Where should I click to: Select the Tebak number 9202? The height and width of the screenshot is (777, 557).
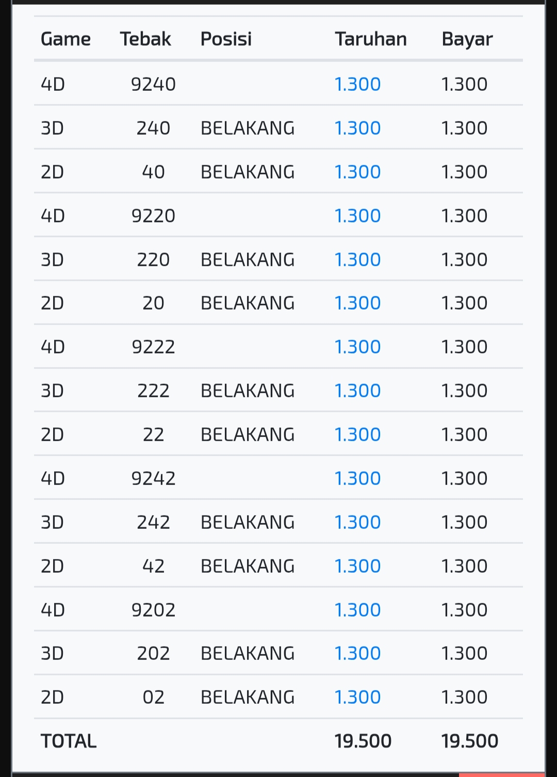[153, 610]
